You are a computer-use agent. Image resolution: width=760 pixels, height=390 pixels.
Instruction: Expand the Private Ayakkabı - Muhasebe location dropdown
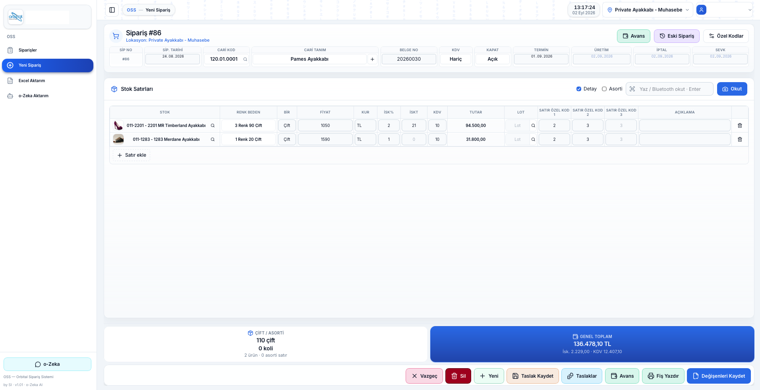pos(648,10)
